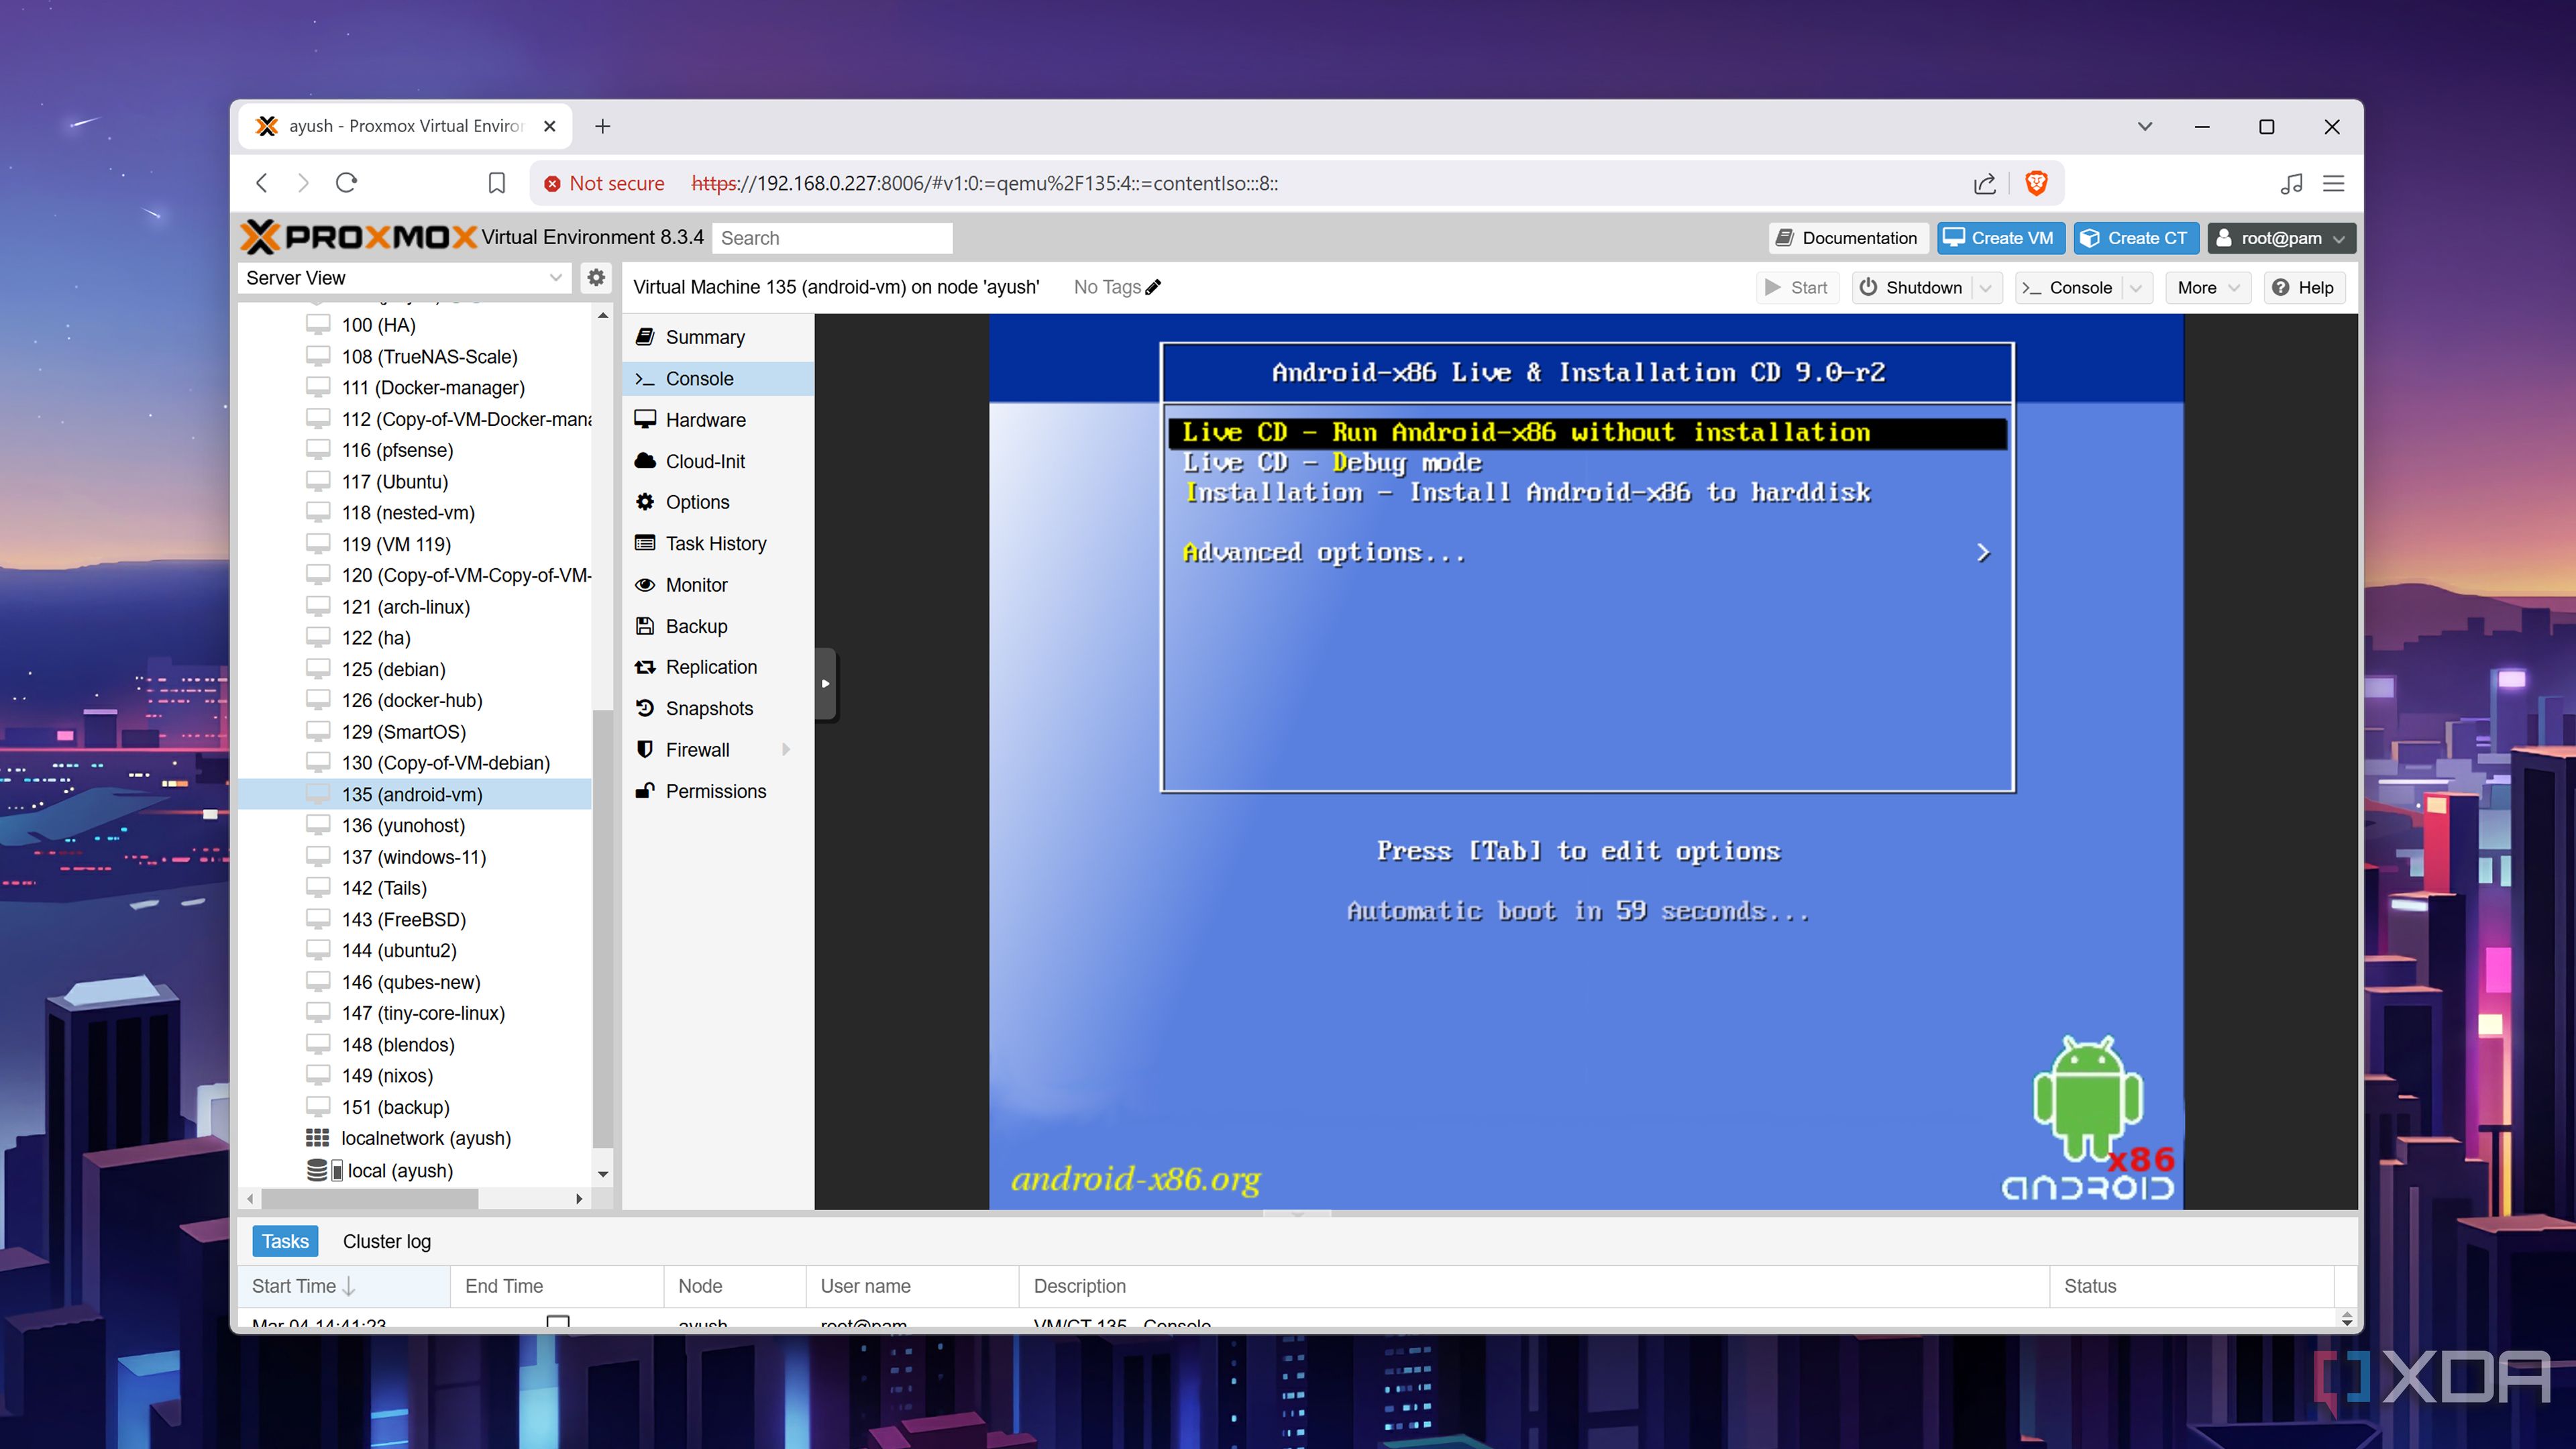The height and width of the screenshot is (1449, 2576).
Task: Edit tags using the pencil icon
Action: (x=1153, y=287)
